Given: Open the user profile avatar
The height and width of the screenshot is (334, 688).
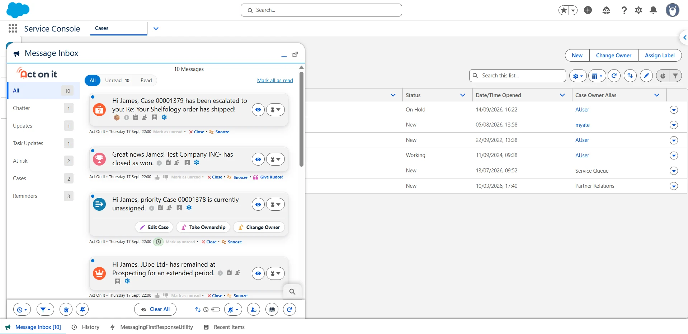Looking at the screenshot, I should [x=673, y=10].
